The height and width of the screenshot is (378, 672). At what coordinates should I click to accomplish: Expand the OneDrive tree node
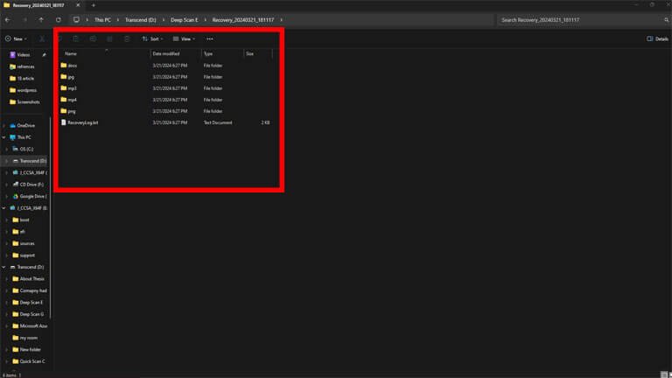[x=3, y=126]
